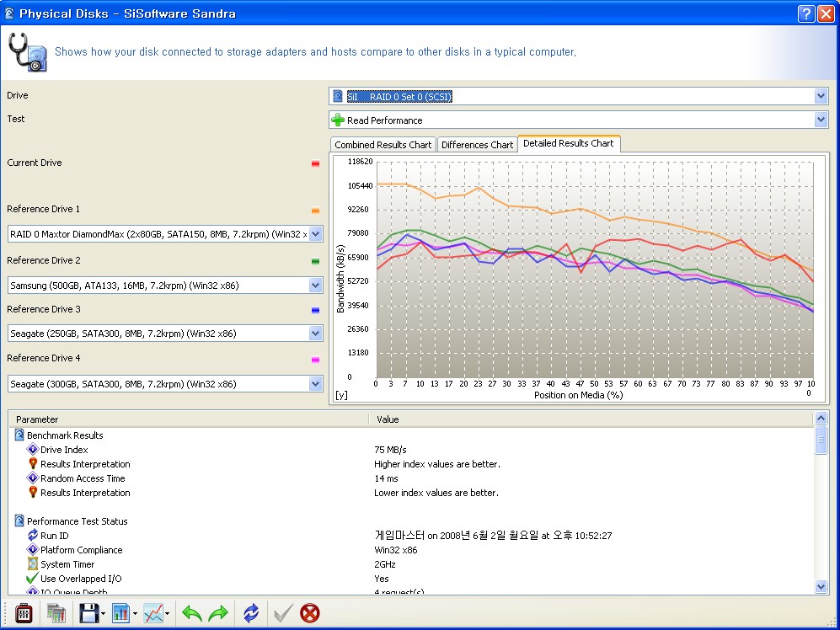Click the Reference Drive 2 green swatch

[316, 261]
